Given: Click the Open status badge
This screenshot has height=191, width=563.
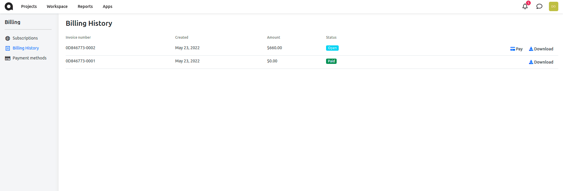Looking at the screenshot, I should coord(332,48).
